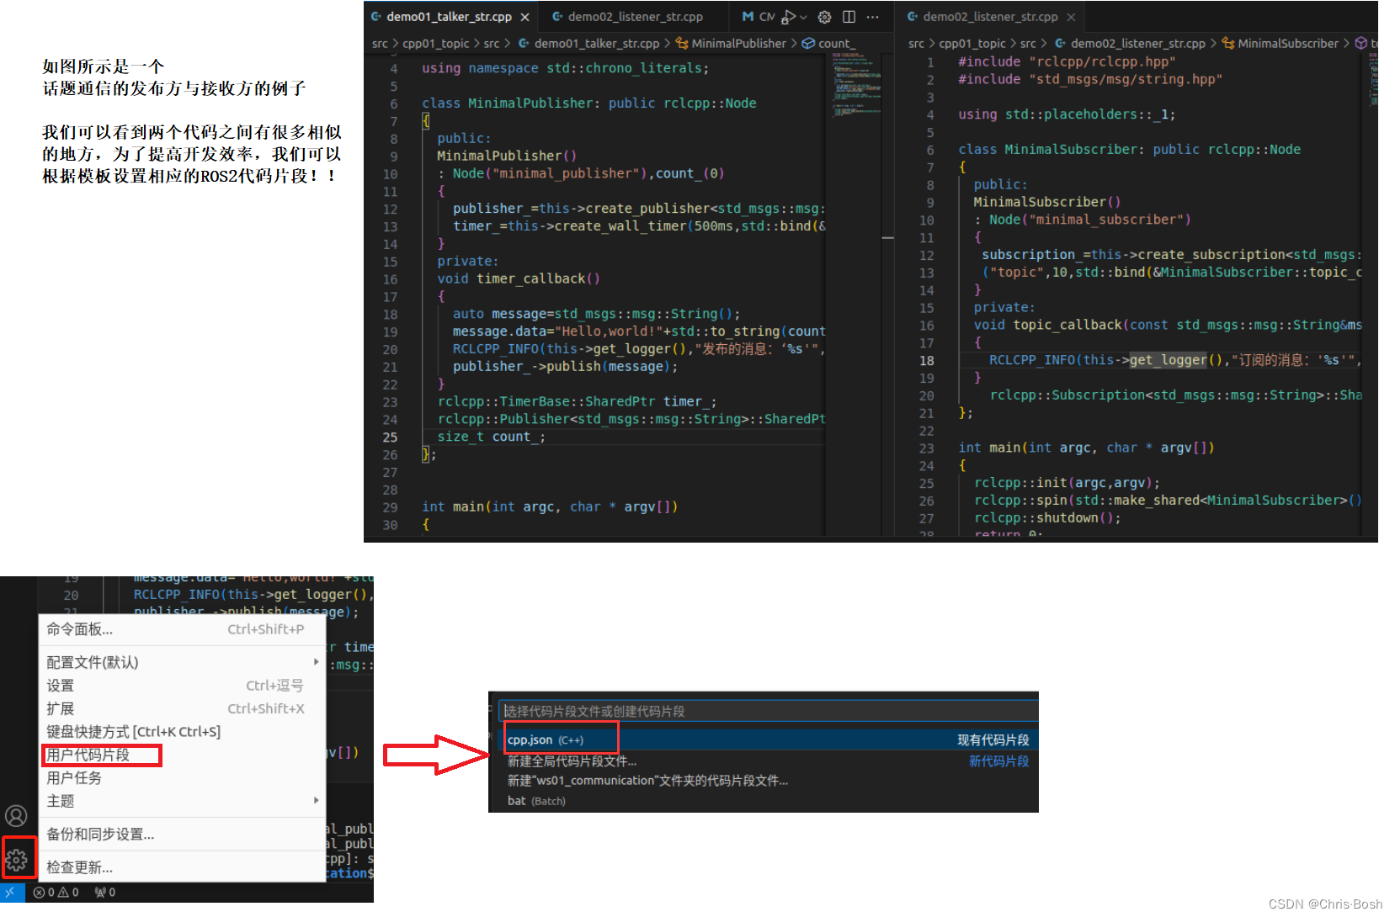
Task: Open errors and warnings count in status bar
Action: tap(56, 893)
